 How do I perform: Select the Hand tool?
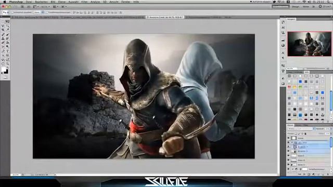pos(3,63)
